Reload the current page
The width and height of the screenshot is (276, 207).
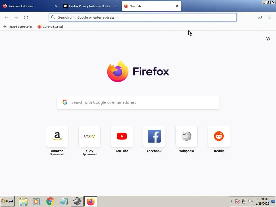tap(26, 18)
